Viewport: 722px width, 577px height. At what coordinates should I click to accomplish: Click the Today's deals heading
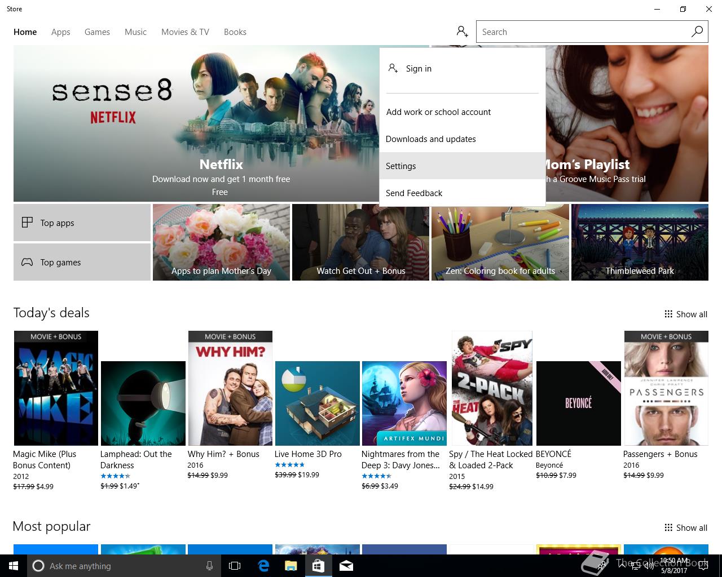[51, 313]
